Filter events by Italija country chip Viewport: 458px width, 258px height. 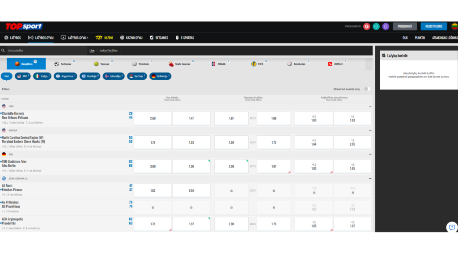(x=42, y=76)
